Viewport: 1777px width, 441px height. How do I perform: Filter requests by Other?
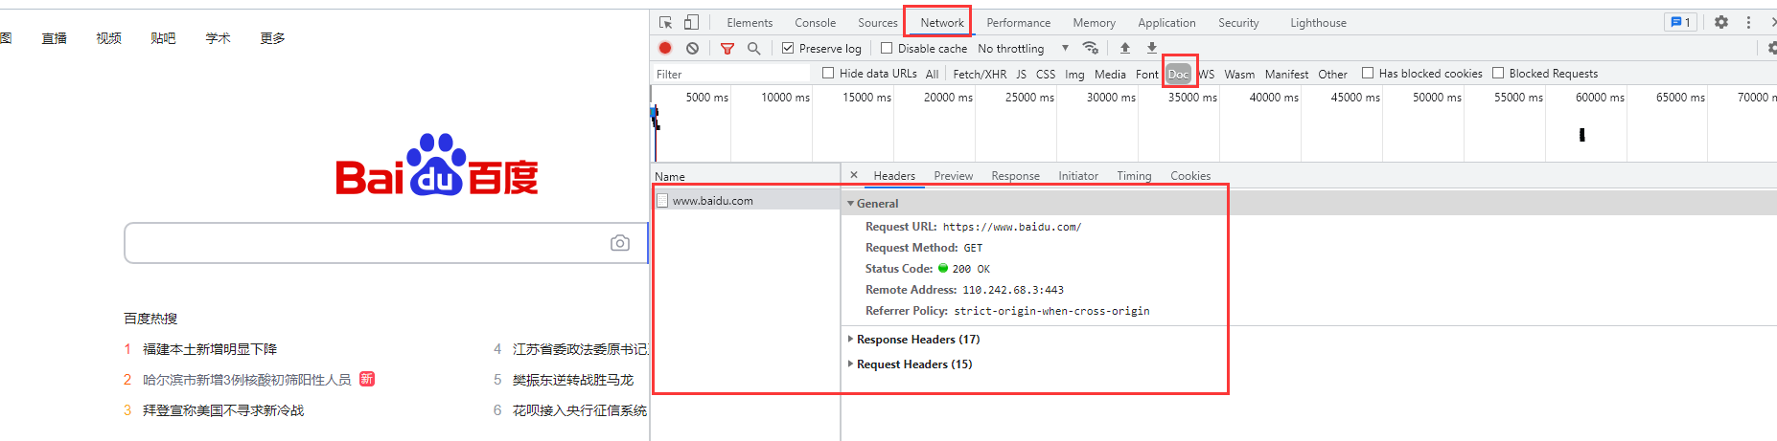pos(1332,74)
